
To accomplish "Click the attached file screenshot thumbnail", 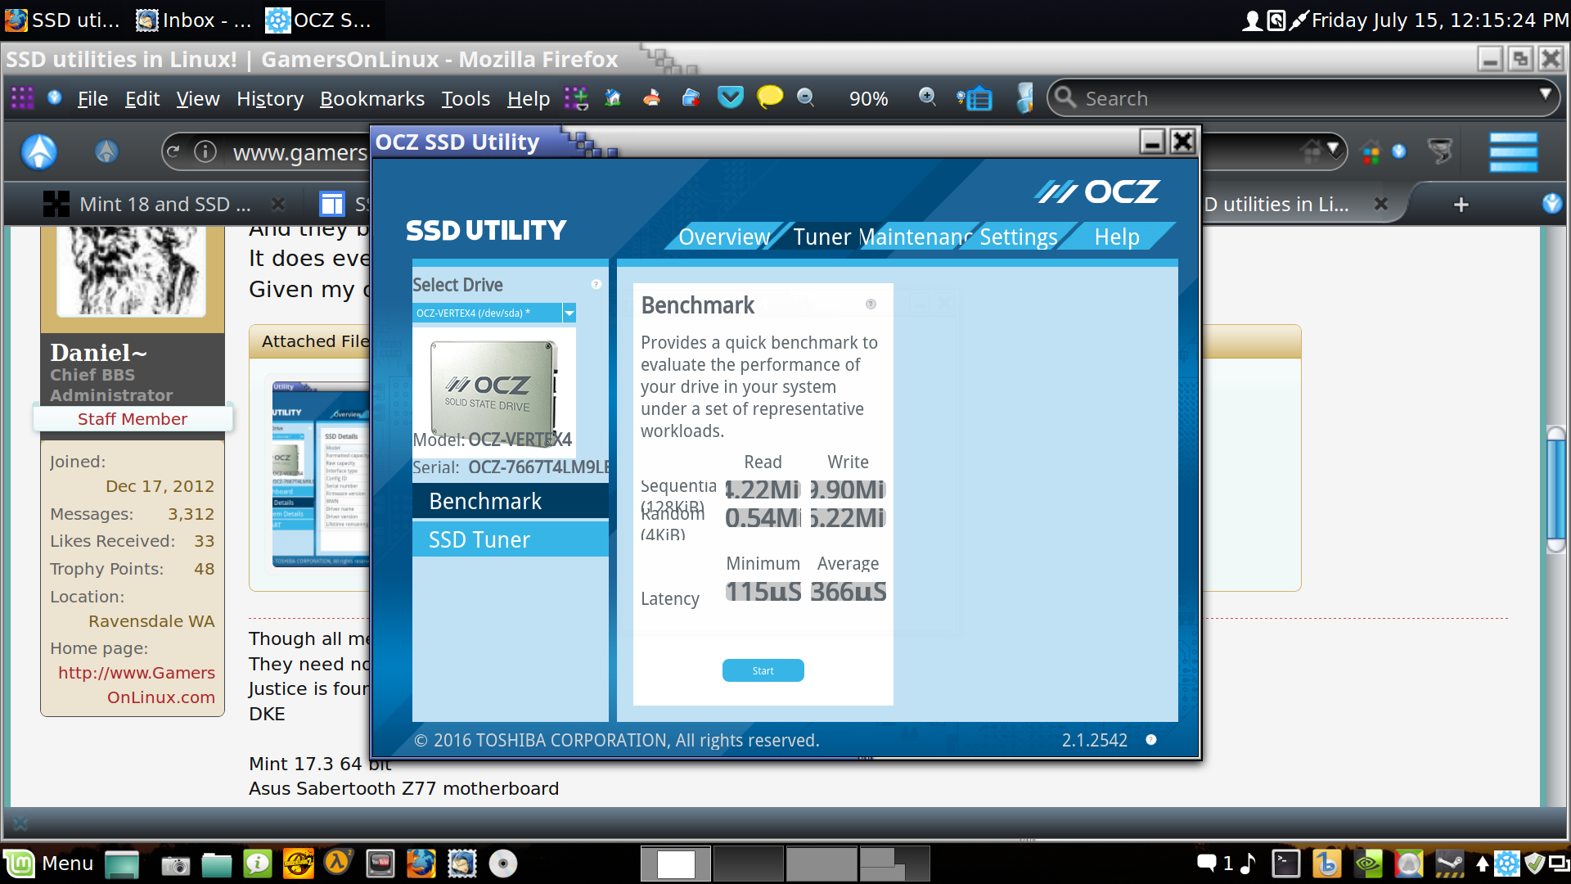I will [x=321, y=475].
